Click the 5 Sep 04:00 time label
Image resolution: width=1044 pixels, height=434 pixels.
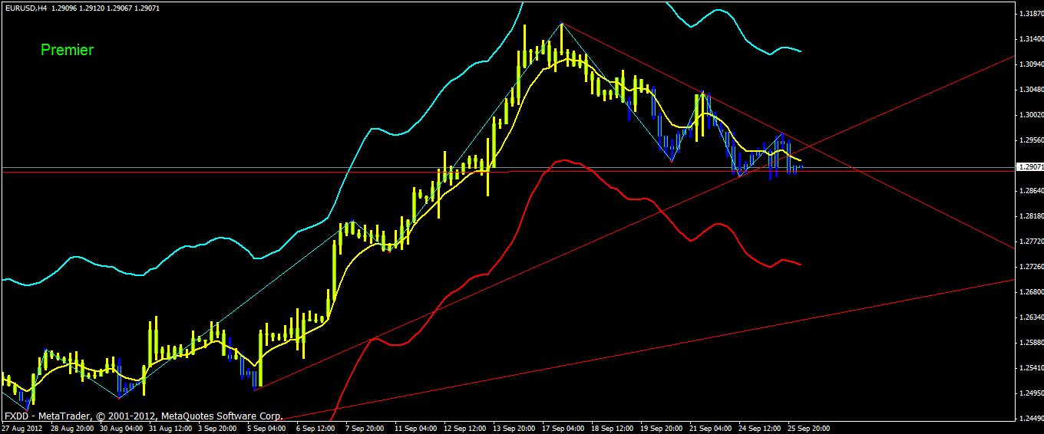pos(267,428)
